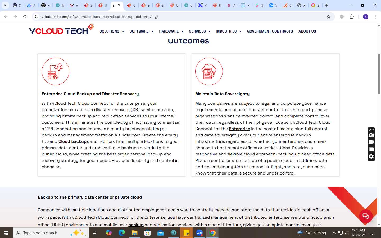Click the scrollbar down arrow

379,225
